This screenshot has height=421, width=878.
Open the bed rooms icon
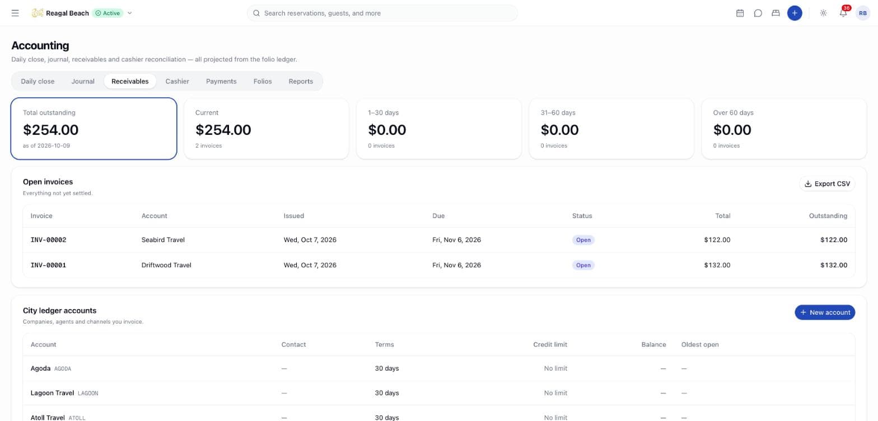click(776, 13)
